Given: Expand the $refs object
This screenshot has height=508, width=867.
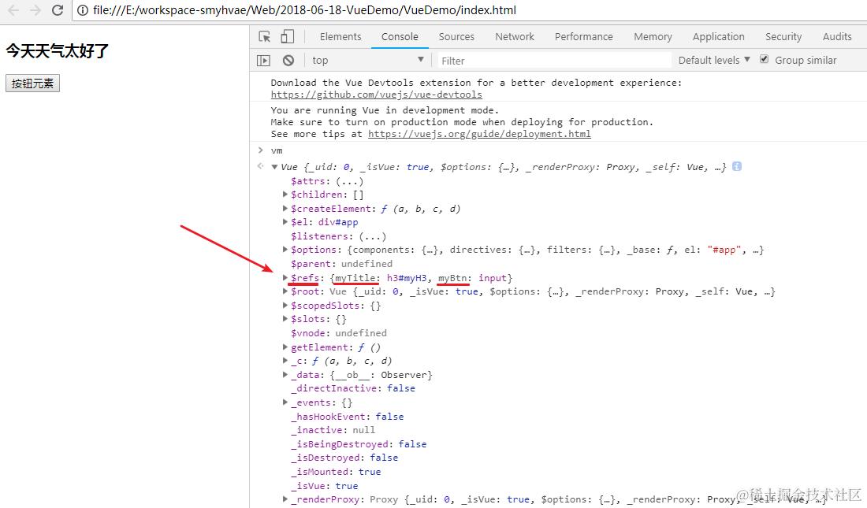Looking at the screenshot, I should (x=285, y=277).
